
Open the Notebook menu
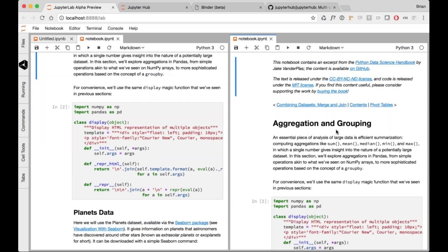pyautogui.click(x=54, y=28)
